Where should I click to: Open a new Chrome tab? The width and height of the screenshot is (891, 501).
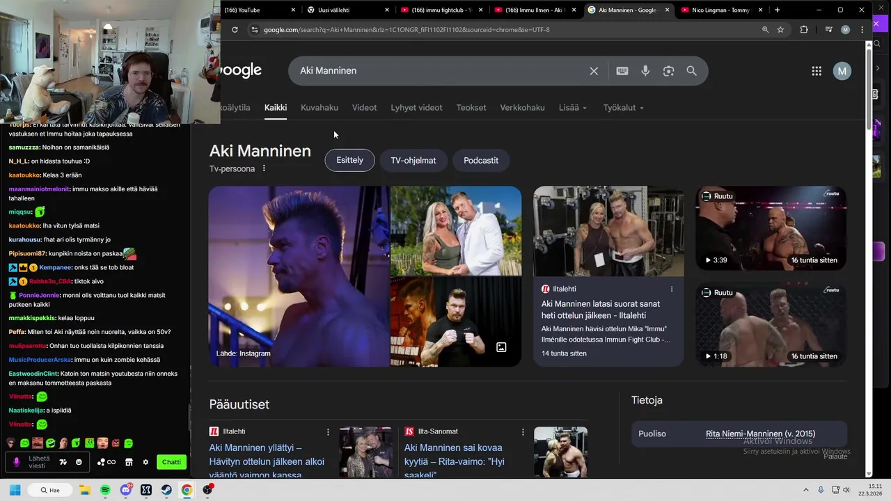tap(777, 10)
